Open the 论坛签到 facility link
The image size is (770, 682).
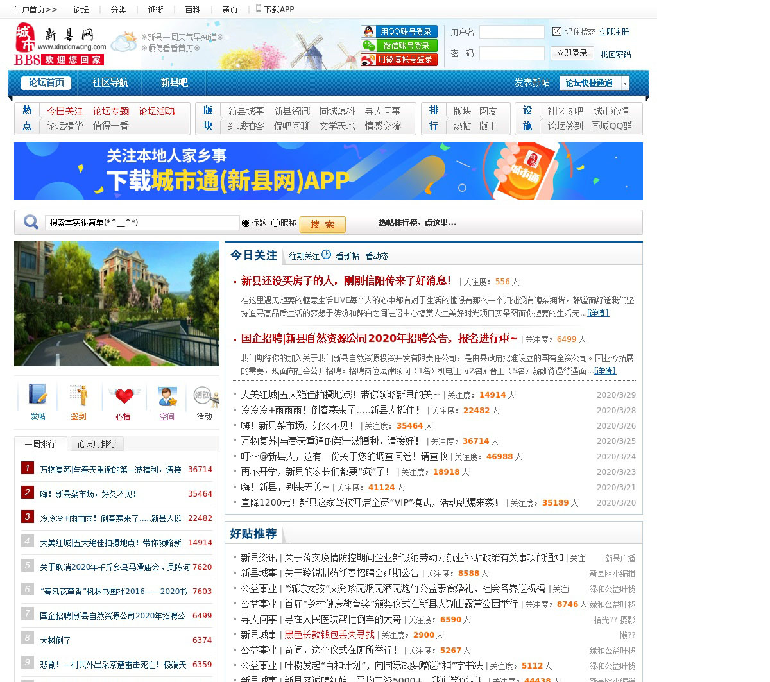tap(565, 126)
